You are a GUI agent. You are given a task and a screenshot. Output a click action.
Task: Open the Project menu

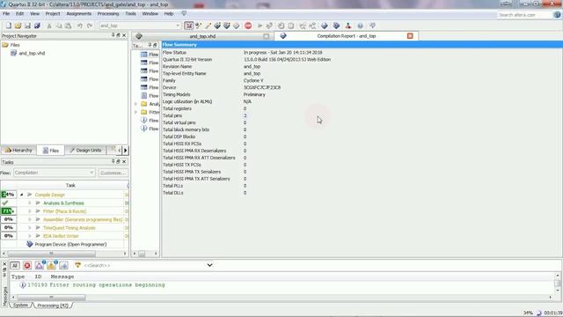coord(53,14)
